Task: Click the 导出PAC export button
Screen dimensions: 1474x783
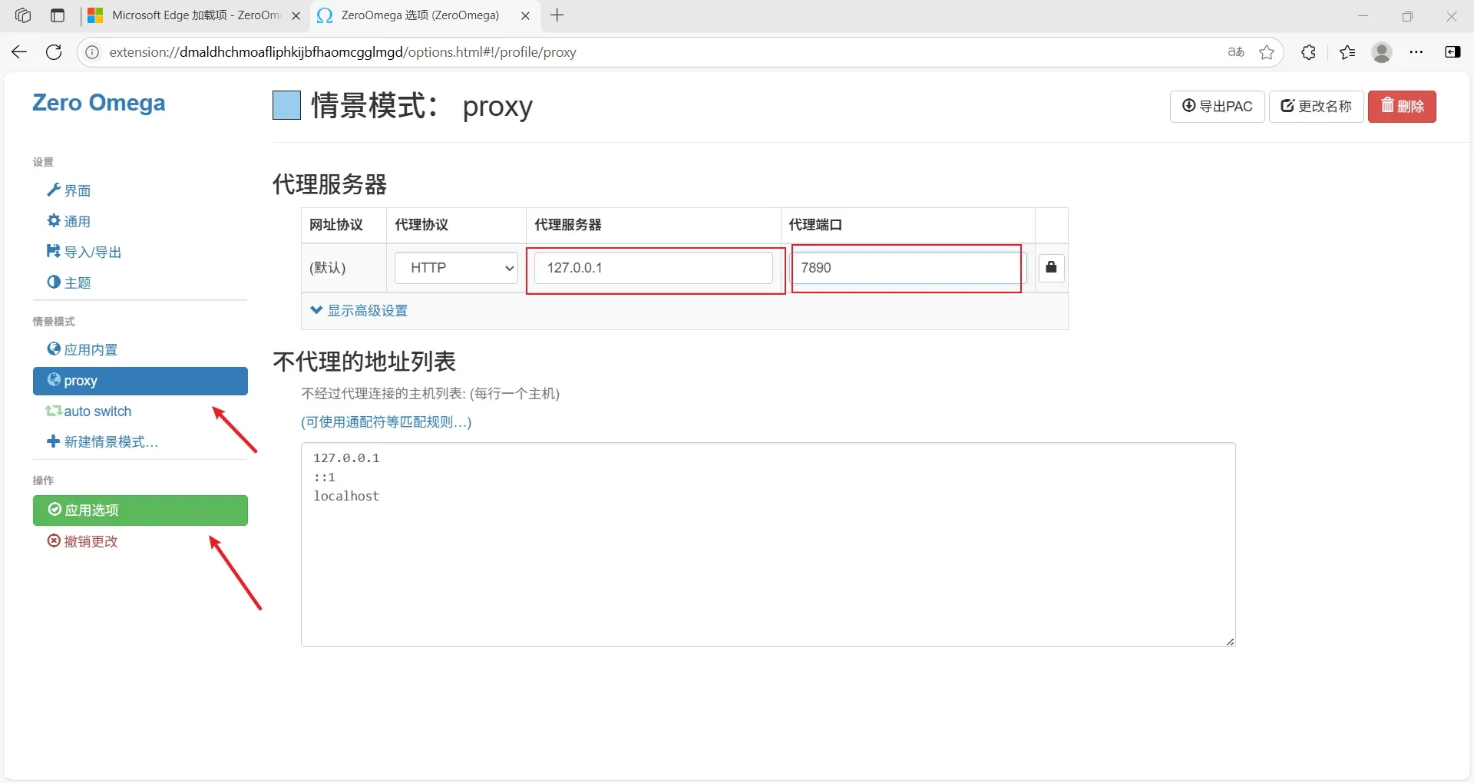Action: pyautogui.click(x=1217, y=107)
